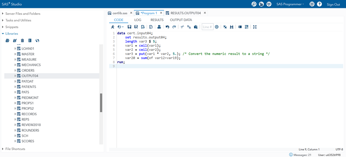This screenshot has height=157, width=346.
Task: Expand the ORDERS table node
Action: coord(15,70)
